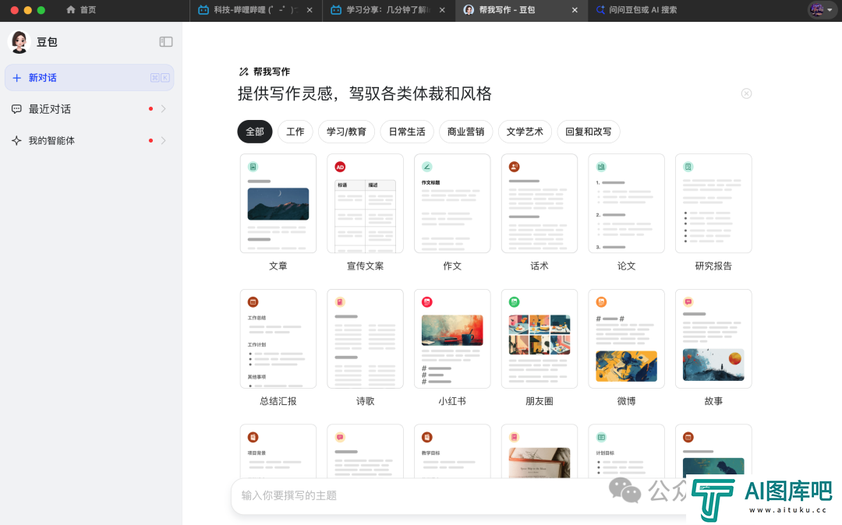Viewport: 842px width, 525px height.
Task: Open the 作文 writing template thumbnail
Action: click(x=452, y=203)
